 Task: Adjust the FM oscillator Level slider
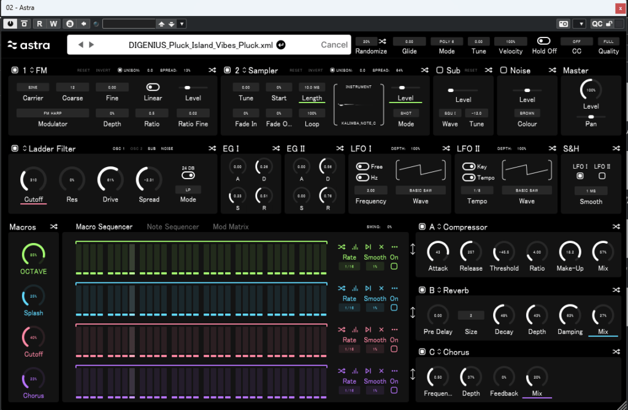click(x=193, y=87)
